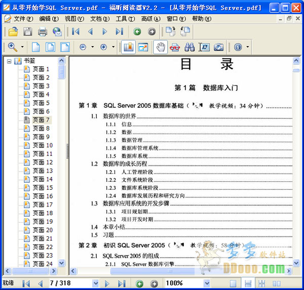Click gray next view button in top toolbar
The height and width of the screenshot is (290, 304).
point(151,31)
